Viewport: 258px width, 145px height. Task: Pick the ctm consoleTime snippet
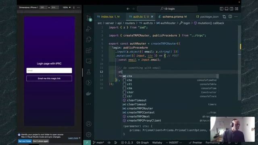(171, 88)
